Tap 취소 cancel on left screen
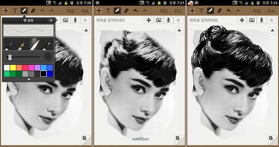279x147 pixels. pos(85,11)
